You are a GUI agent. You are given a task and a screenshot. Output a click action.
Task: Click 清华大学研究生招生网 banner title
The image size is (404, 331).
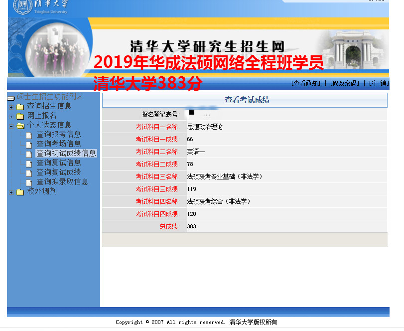(207, 47)
